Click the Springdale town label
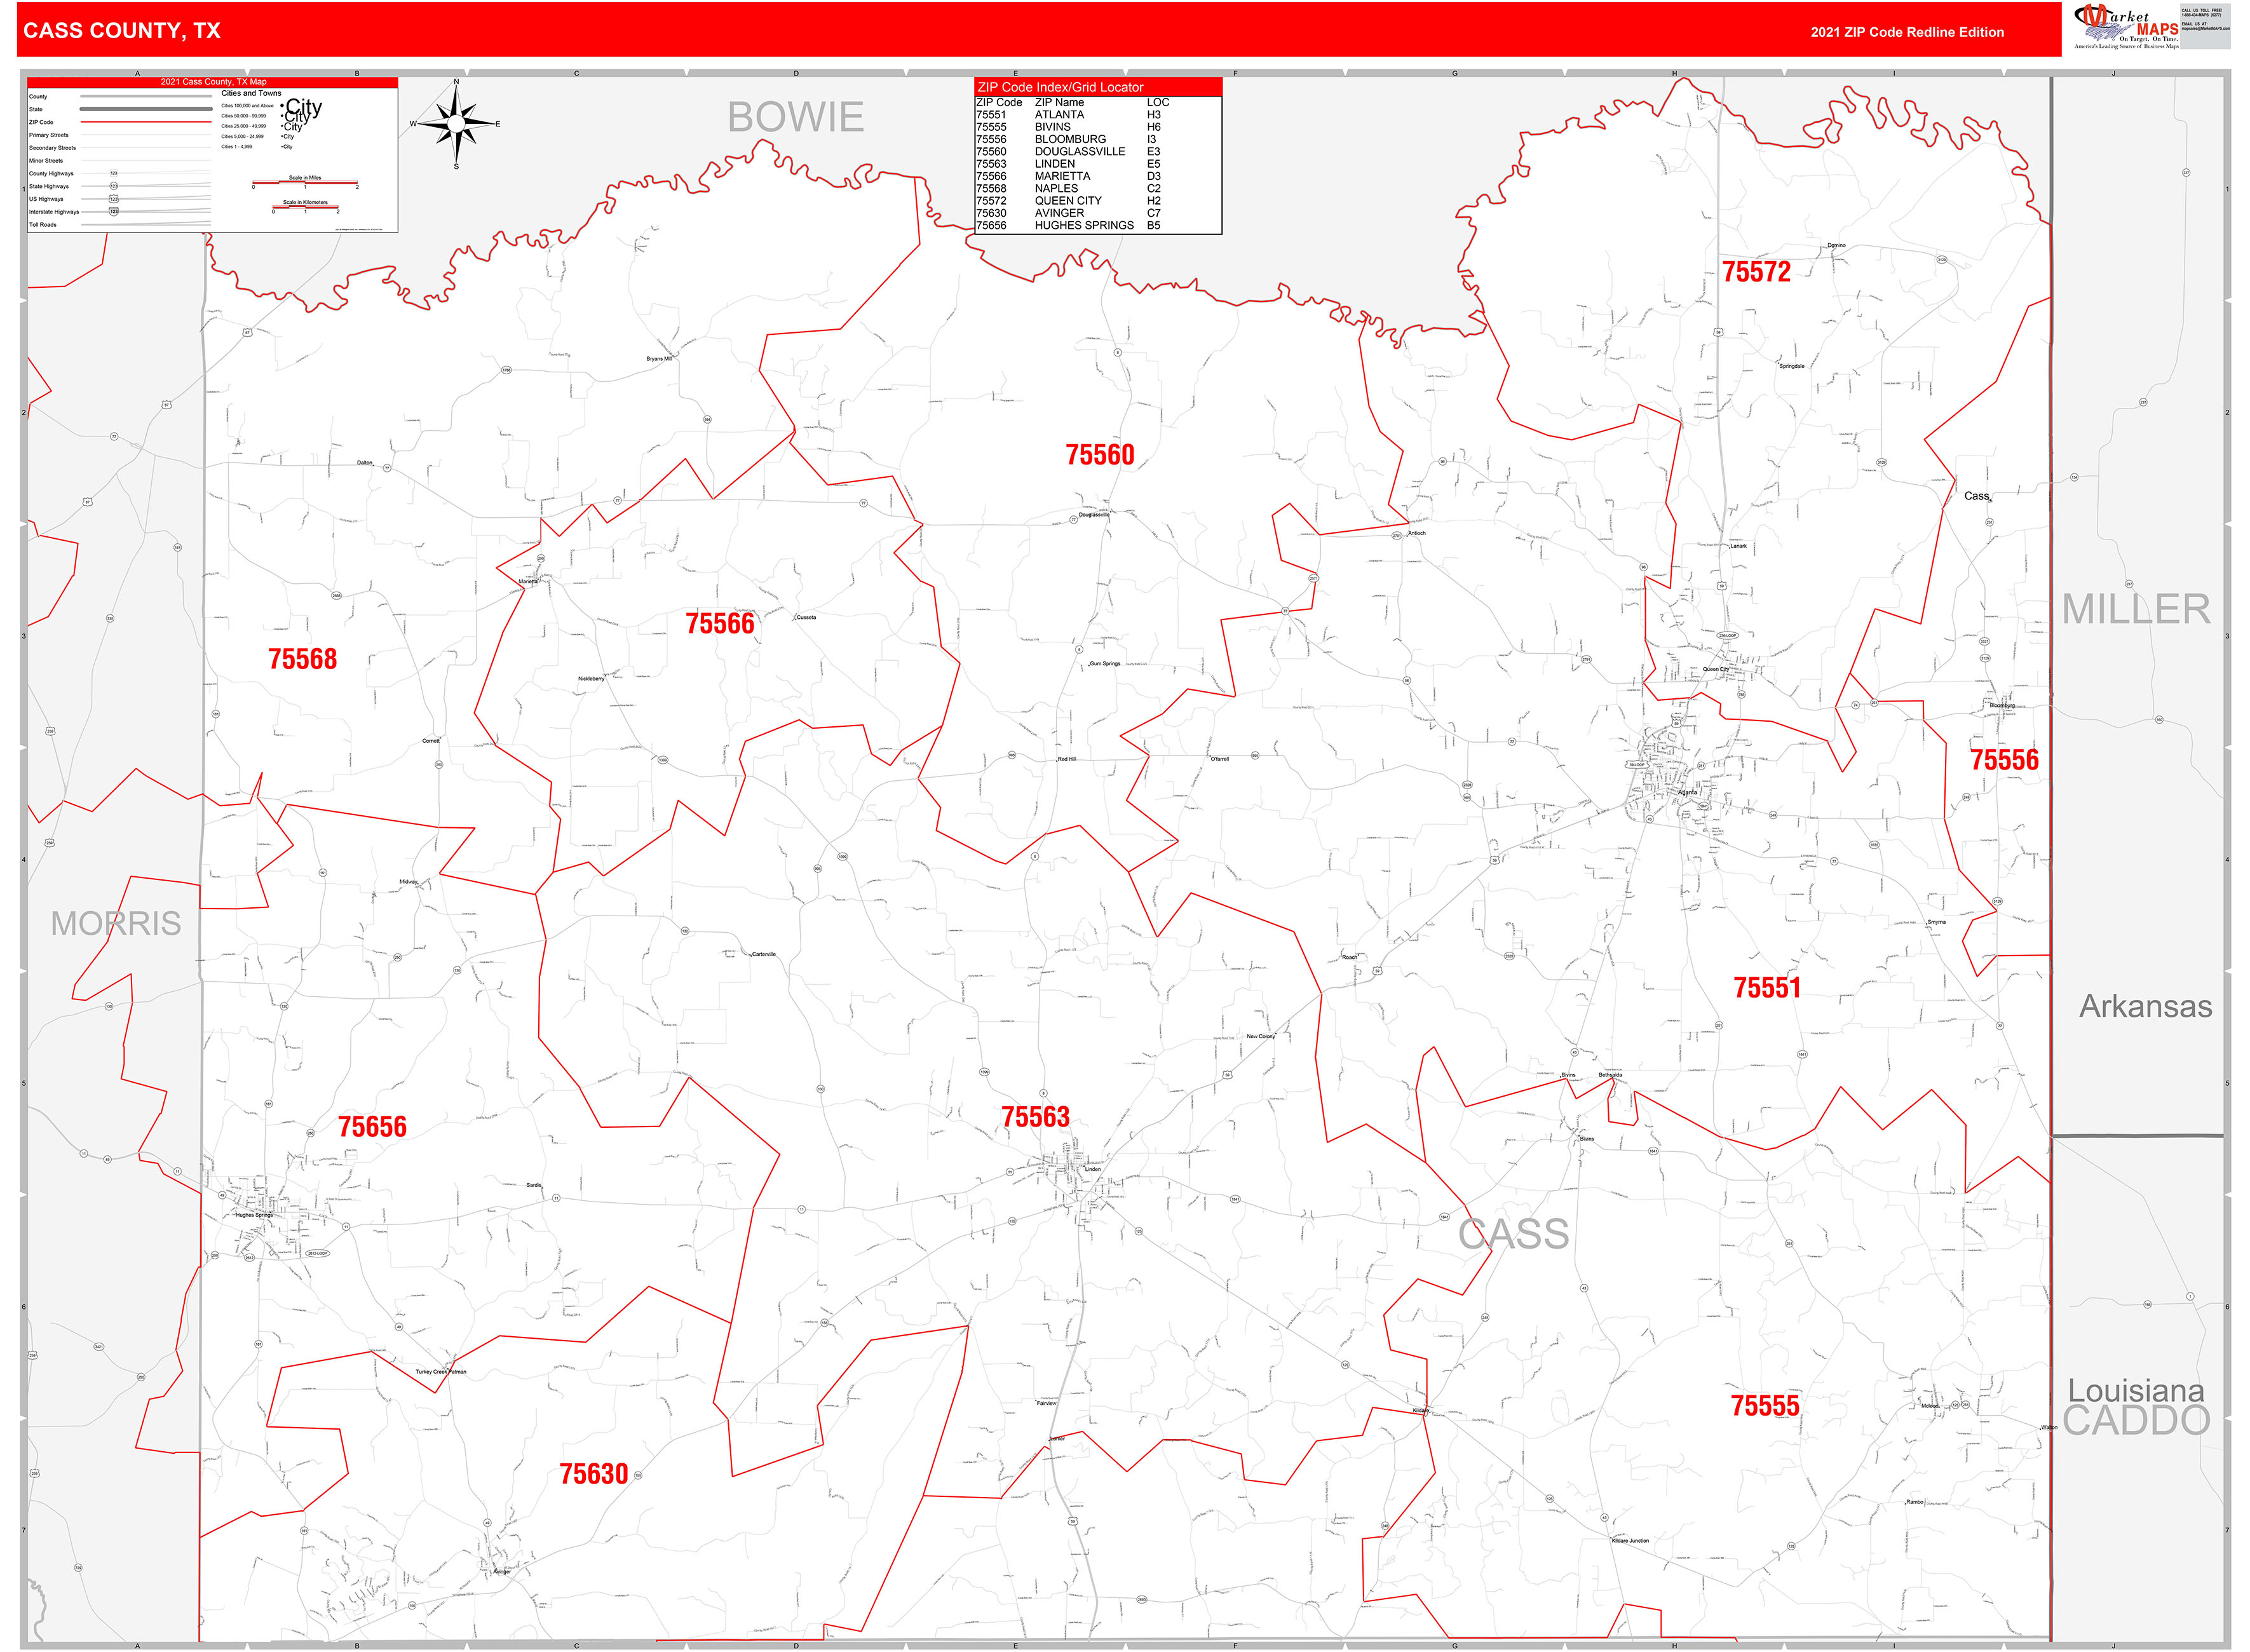The height and width of the screenshot is (1652, 2250). 1792,366
